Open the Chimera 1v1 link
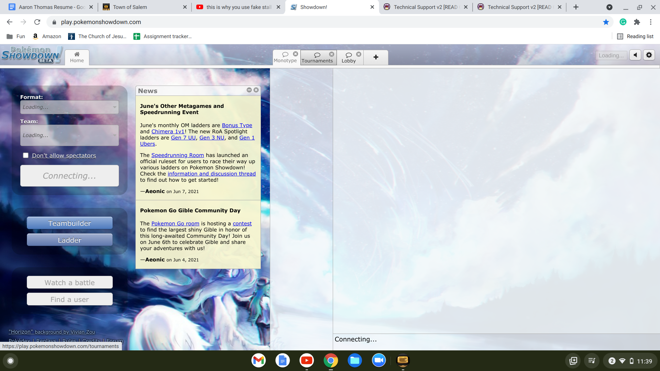 168,132
